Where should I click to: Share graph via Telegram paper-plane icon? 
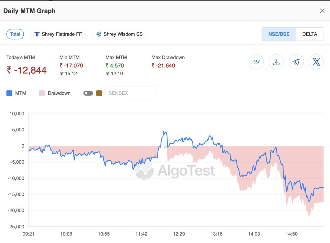[x=296, y=62]
